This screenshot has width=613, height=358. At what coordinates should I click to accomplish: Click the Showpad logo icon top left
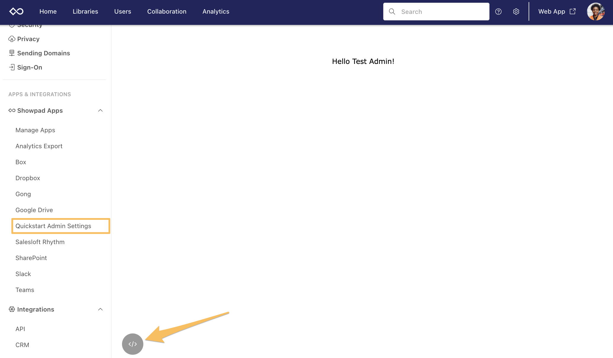pos(16,11)
